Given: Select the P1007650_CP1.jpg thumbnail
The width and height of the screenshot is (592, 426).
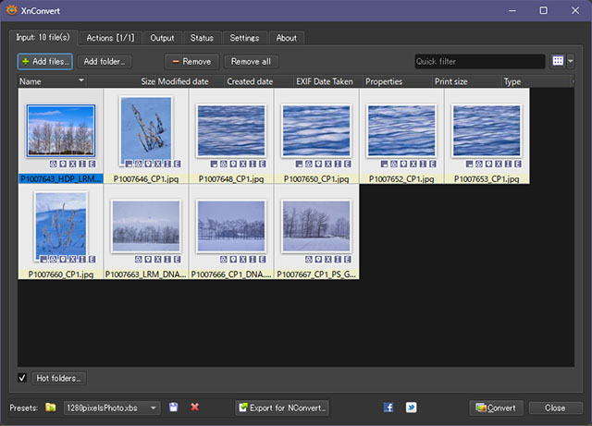Looking at the screenshot, I should pyautogui.click(x=316, y=131).
